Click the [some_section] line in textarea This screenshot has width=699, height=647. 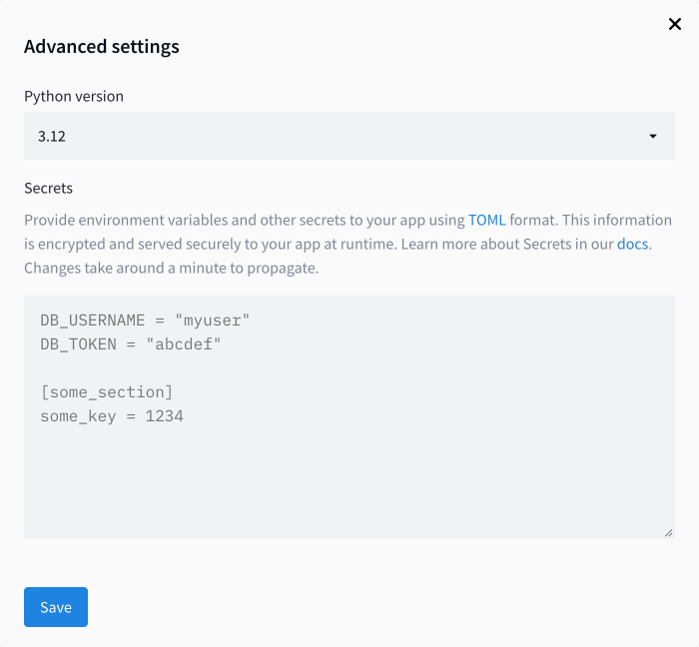[x=107, y=392]
